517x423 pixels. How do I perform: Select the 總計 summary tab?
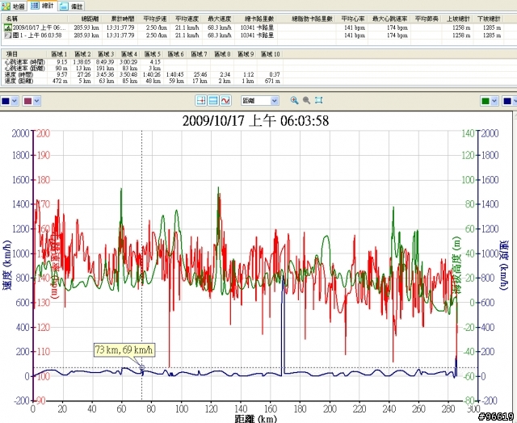click(43, 6)
